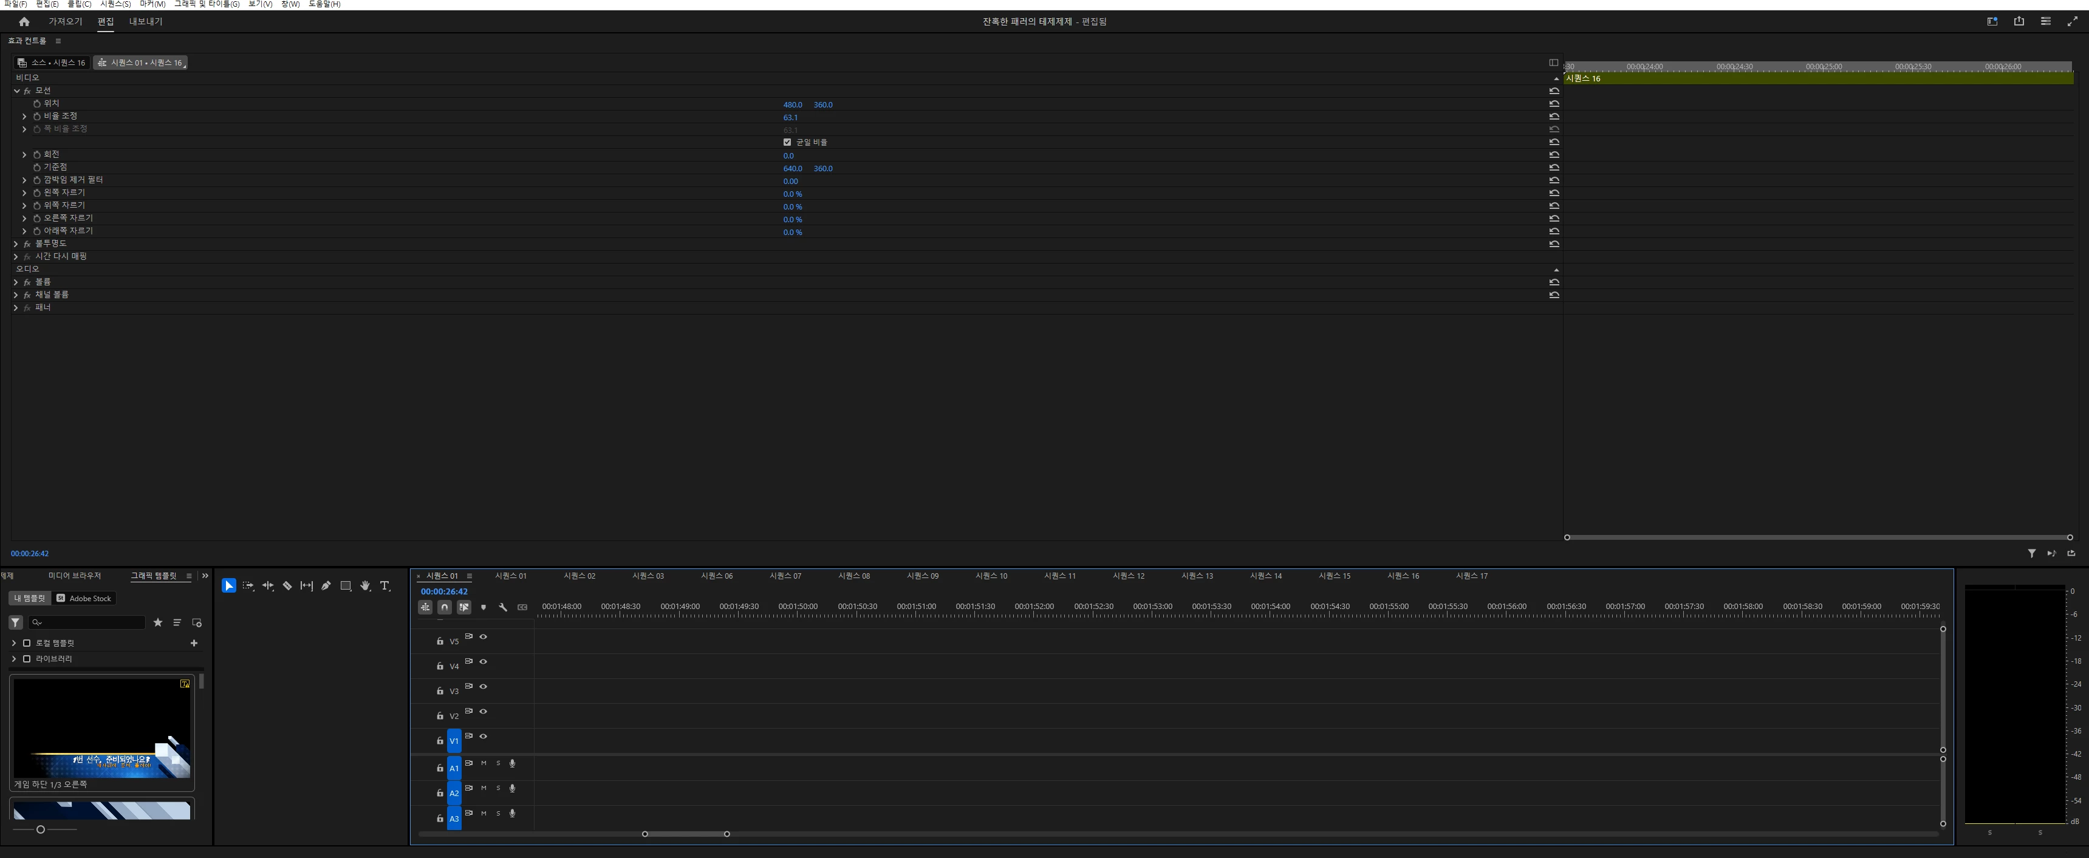Expand the 불투명도 effect section
This screenshot has width=2089, height=858.
[x=15, y=243]
